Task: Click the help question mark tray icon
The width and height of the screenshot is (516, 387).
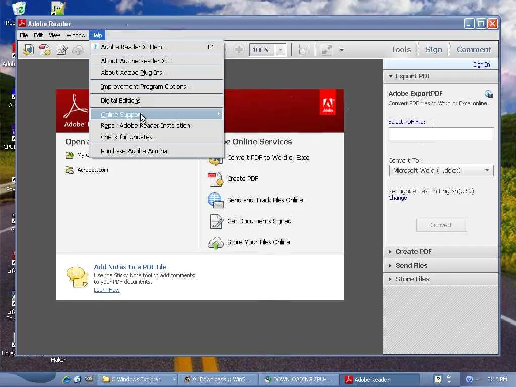Action: pyautogui.click(x=438, y=380)
